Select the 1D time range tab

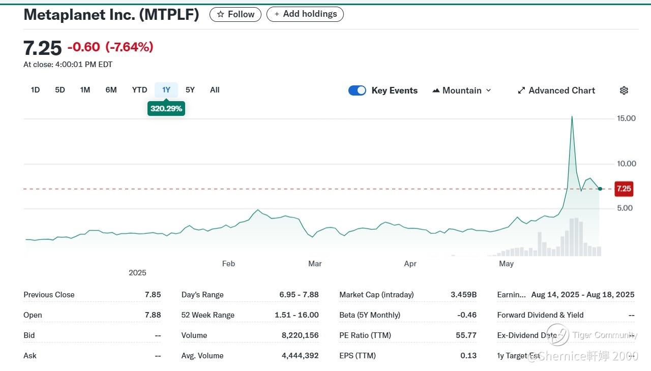click(35, 90)
